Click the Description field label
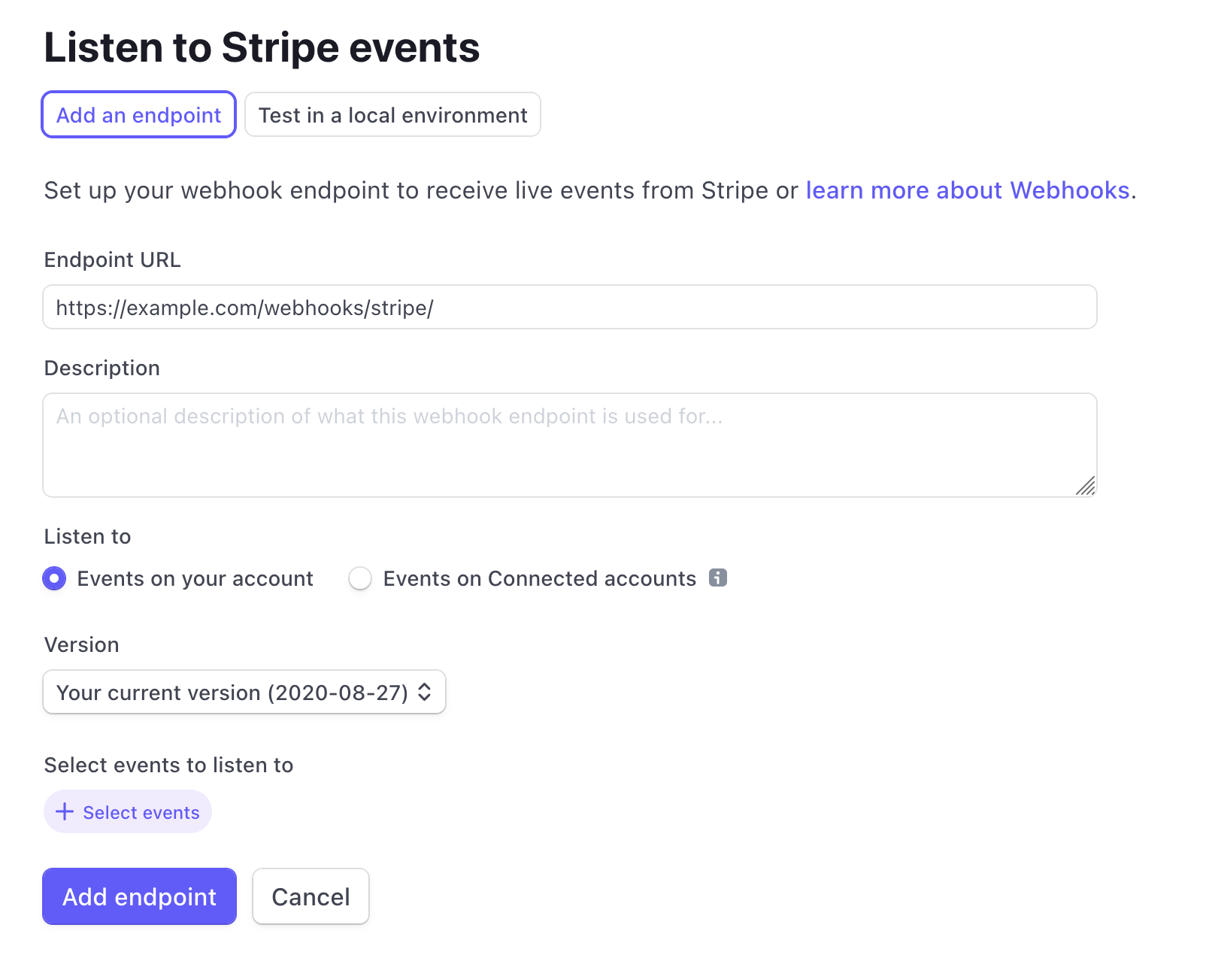The image size is (1212, 961). (x=102, y=368)
